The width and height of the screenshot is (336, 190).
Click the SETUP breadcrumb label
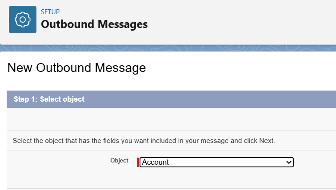point(50,12)
